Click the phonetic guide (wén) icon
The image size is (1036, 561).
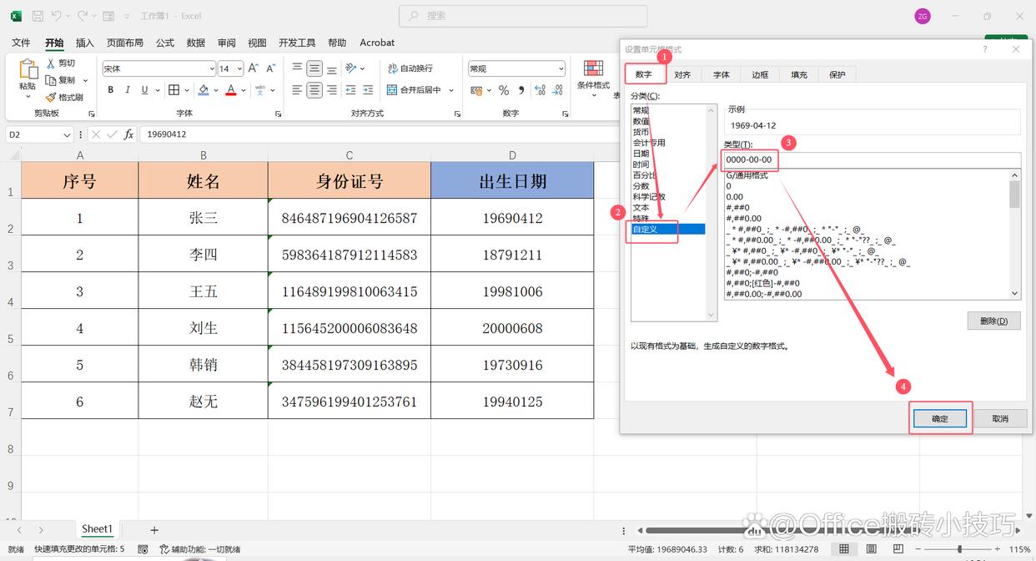260,90
